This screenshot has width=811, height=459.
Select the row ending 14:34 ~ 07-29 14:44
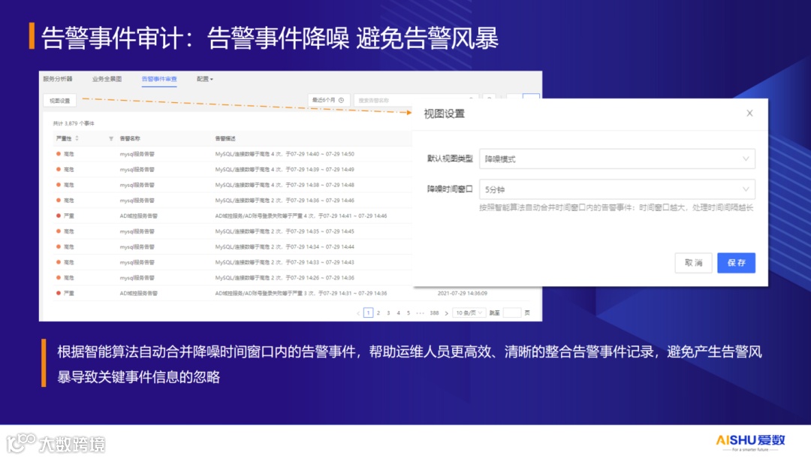233,247
